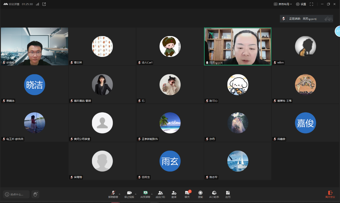Select 吕芳's active video tile
The width and height of the screenshot is (340, 203).
(x=238, y=46)
